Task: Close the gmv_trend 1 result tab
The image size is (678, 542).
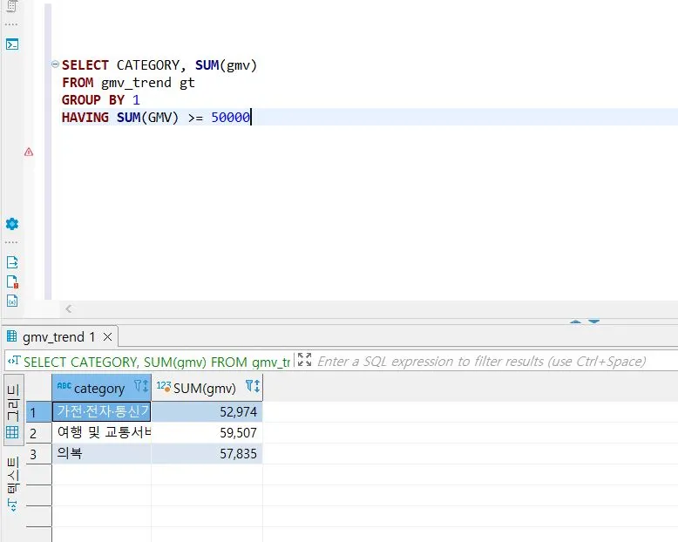Action: click(108, 336)
